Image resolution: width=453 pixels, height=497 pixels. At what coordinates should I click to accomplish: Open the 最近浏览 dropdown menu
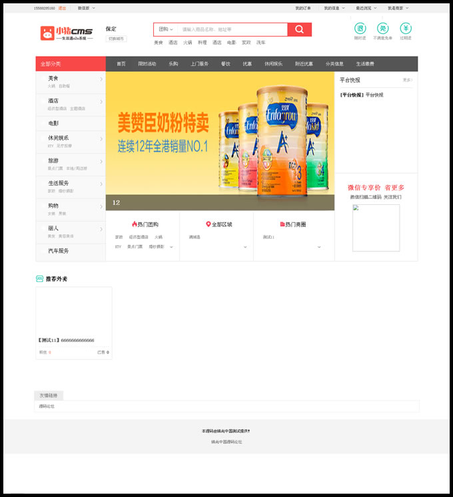pos(366,8)
